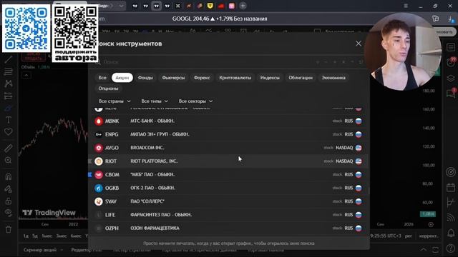This screenshot has height=257, width=458.
Task: Close the instrument search dialog
Action: coord(359,44)
